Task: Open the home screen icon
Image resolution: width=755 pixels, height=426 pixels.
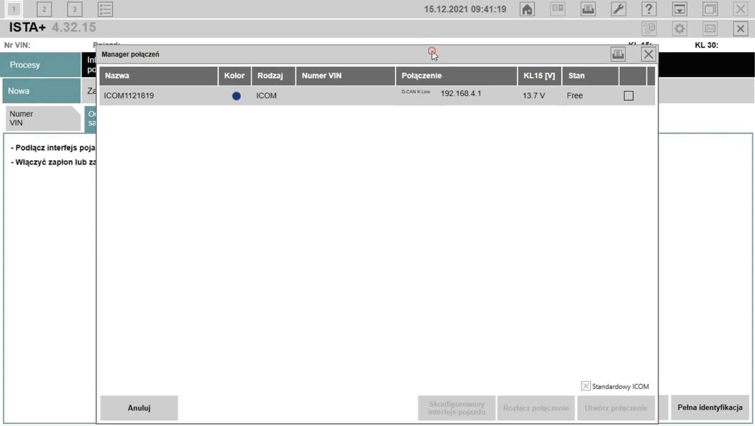Action: point(527,9)
